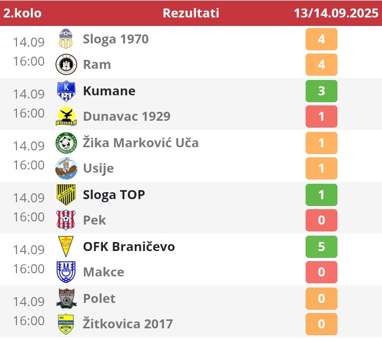Open the OFK Braničevo team link
This screenshot has width=382, height=340.
[129, 247]
